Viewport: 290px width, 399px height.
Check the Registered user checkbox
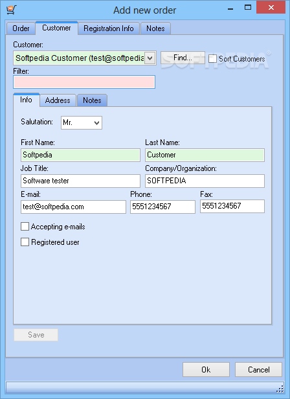25,242
